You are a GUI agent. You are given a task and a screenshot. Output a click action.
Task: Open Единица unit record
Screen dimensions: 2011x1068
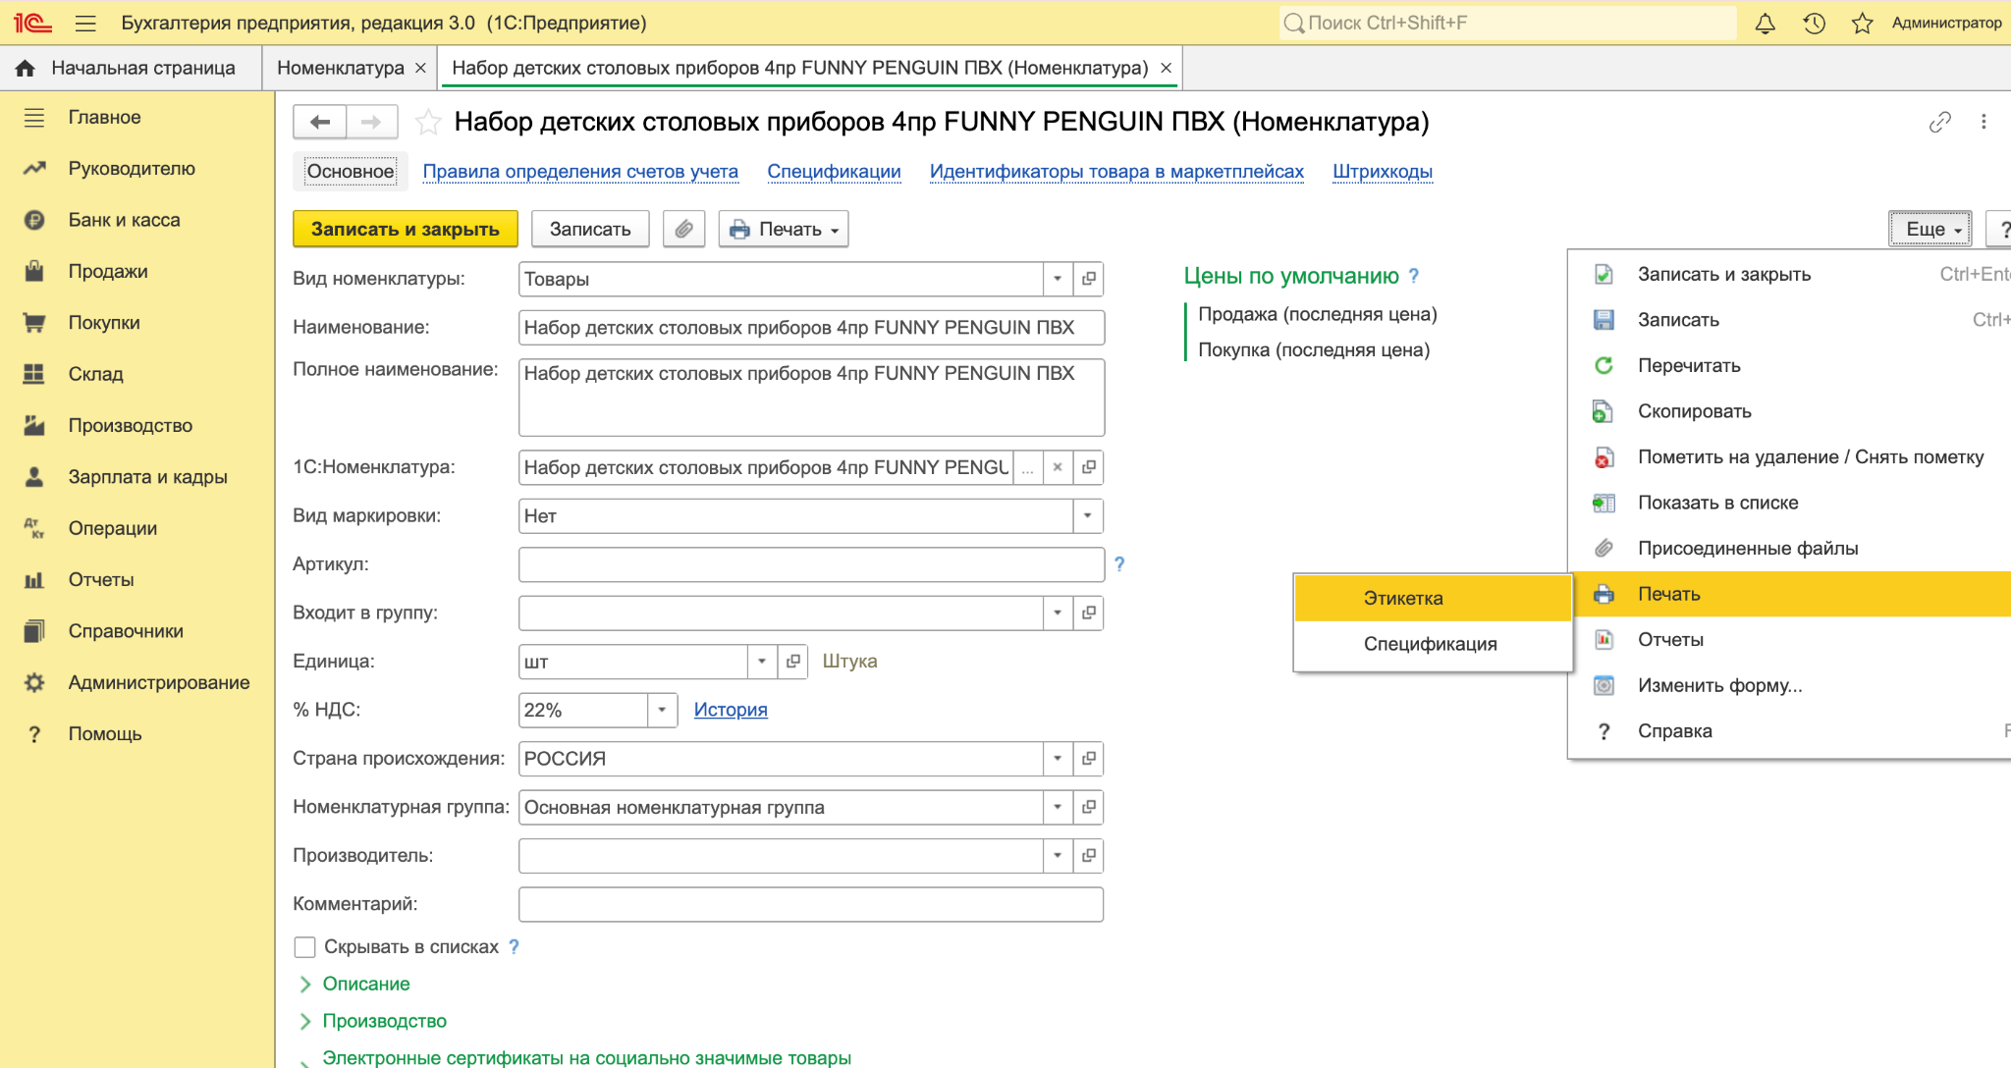[792, 662]
